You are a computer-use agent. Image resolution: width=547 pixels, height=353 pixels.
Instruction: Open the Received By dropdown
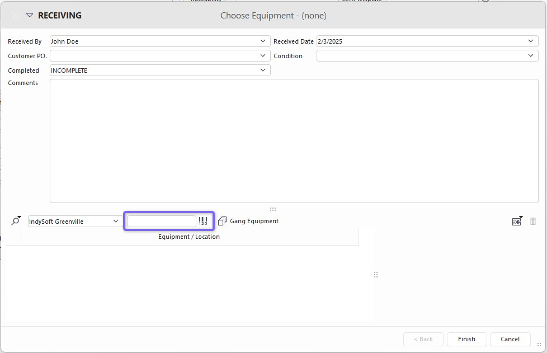(x=263, y=41)
